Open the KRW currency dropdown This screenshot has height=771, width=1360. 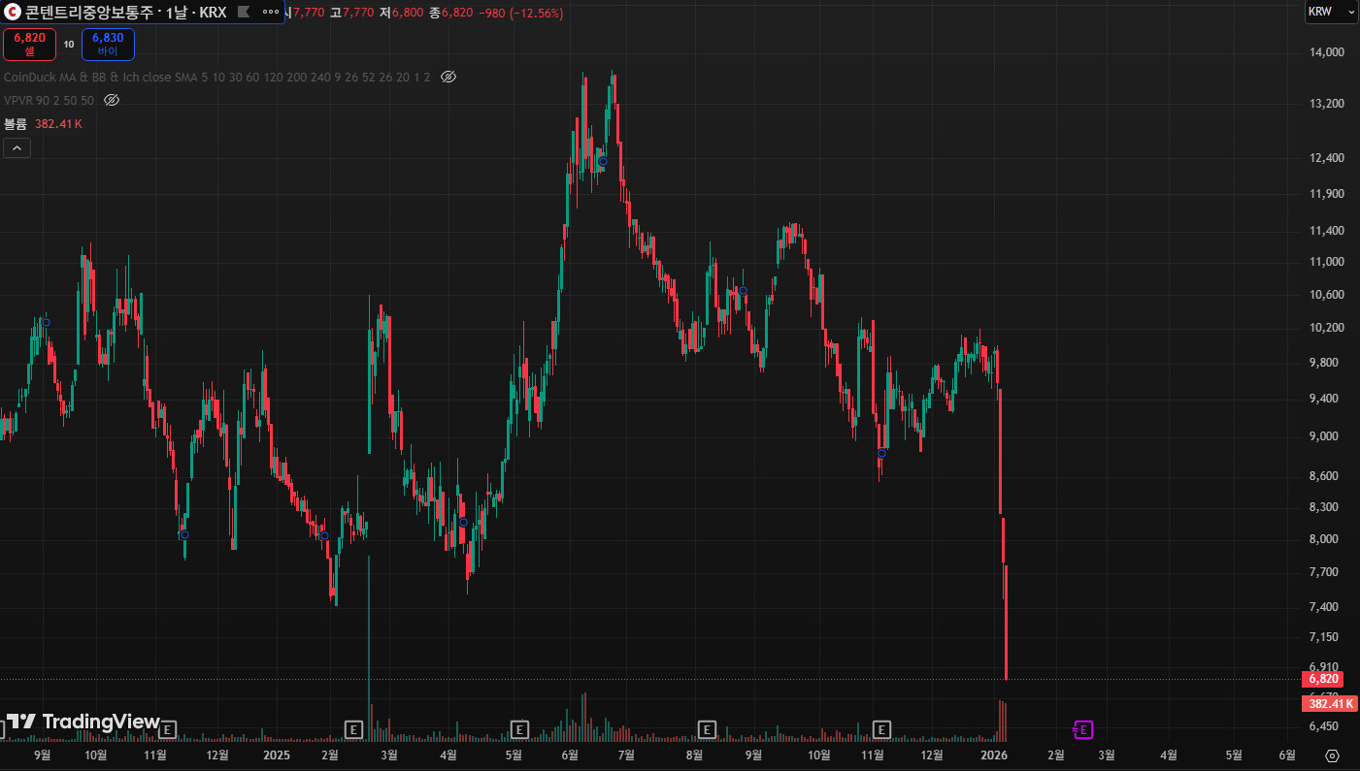pos(1331,12)
